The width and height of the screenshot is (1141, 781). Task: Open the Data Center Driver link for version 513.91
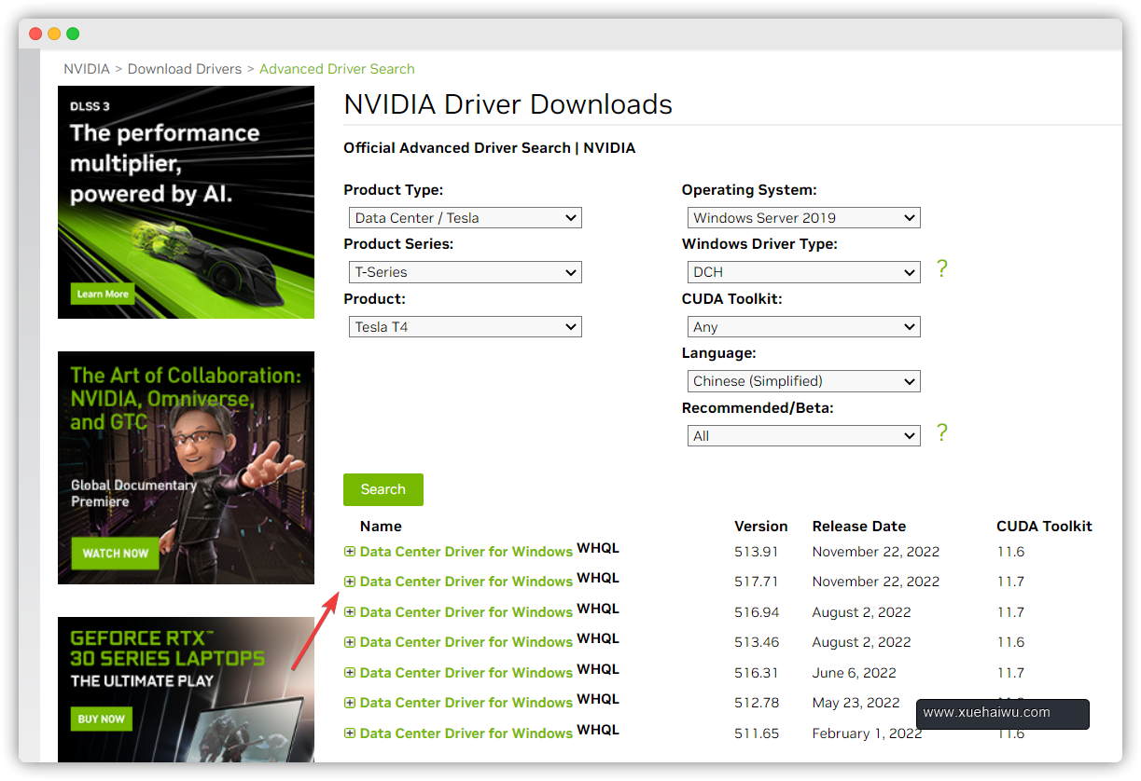(x=466, y=552)
